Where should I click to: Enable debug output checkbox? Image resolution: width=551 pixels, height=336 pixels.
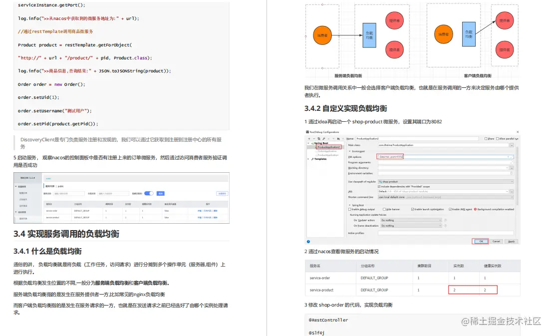pyautogui.click(x=350, y=209)
